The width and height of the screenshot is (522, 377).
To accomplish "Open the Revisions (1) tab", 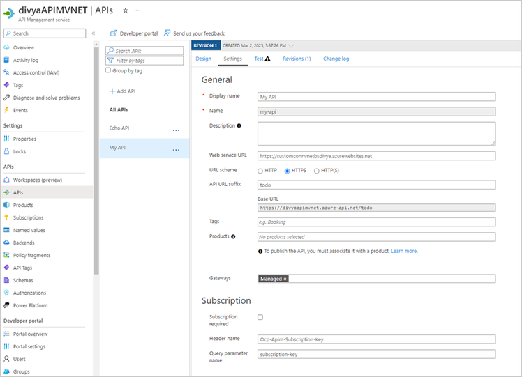I will click(x=297, y=59).
